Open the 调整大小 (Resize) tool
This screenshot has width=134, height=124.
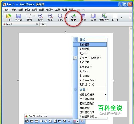pyautogui.click(x=104, y=17)
